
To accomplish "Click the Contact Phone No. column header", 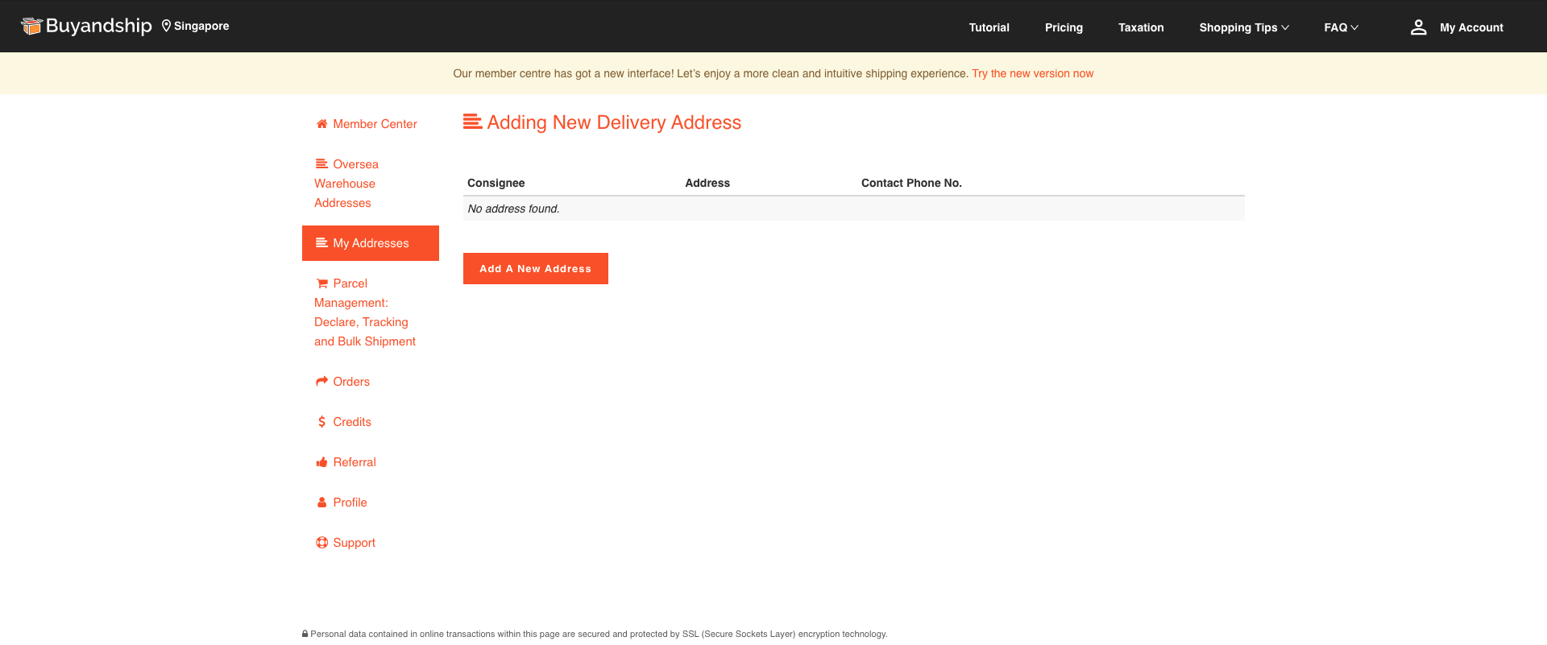I will pyautogui.click(x=911, y=183).
